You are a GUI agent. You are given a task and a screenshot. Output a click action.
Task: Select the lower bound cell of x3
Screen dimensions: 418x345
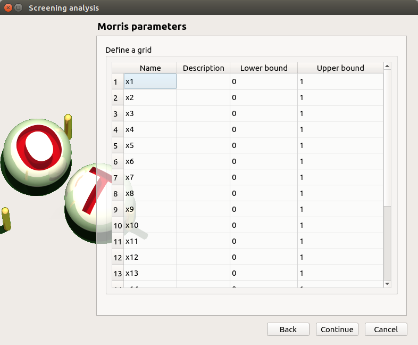(x=263, y=113)
